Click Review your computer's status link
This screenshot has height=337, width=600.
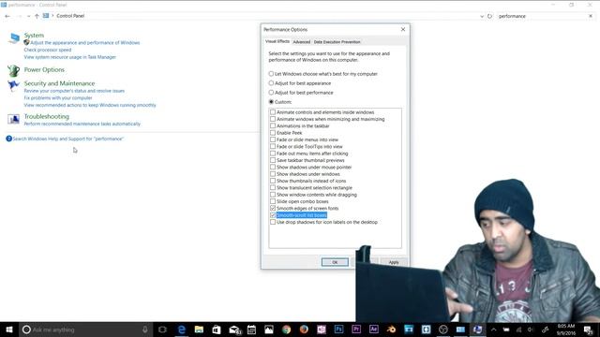74,91
